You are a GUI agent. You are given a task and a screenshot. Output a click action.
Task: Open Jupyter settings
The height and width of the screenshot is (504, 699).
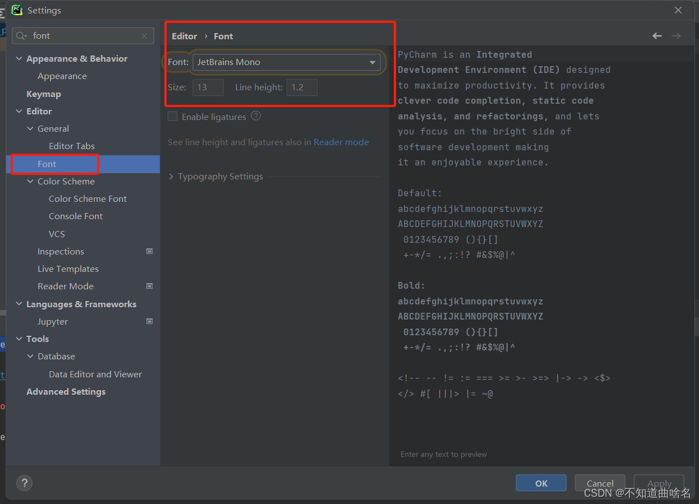(x=53, y=322)
